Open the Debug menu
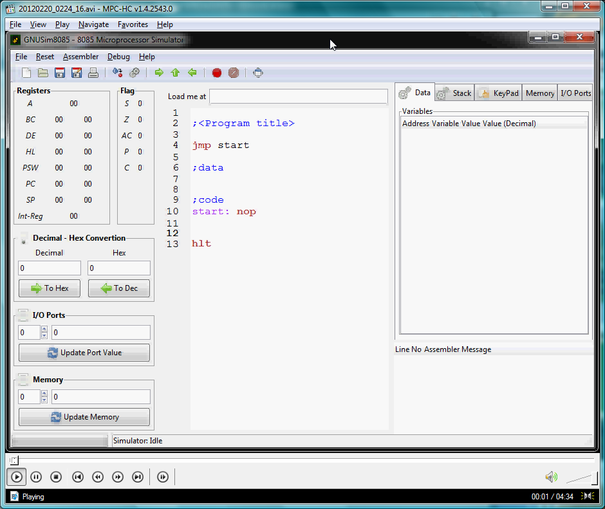The image size is (605, 509). click(x=118, y=57)
